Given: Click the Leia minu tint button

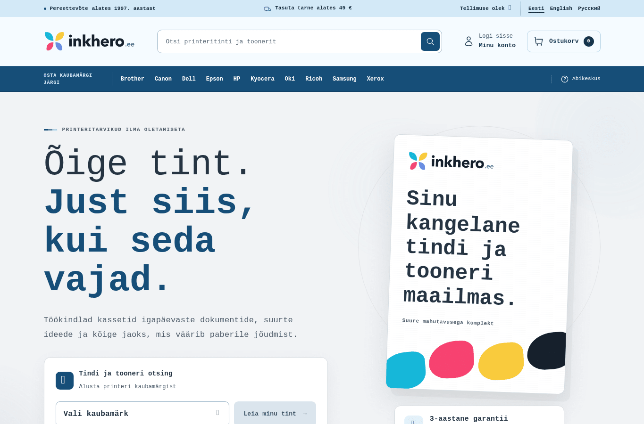Looking at the screenshot, I should pyautogui.click(x=275, y=413).
